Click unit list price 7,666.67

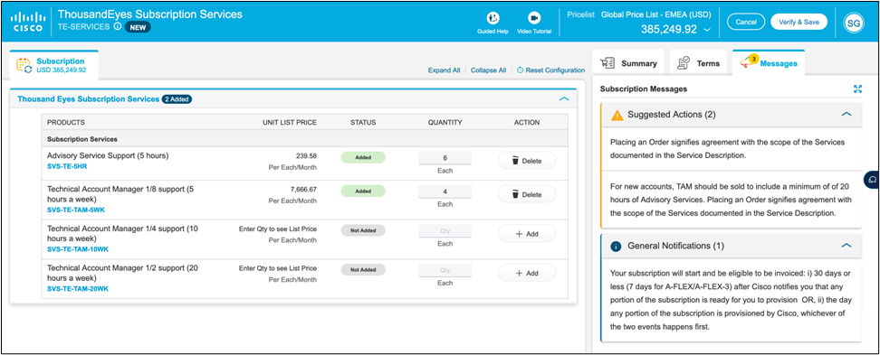[303, 190]
